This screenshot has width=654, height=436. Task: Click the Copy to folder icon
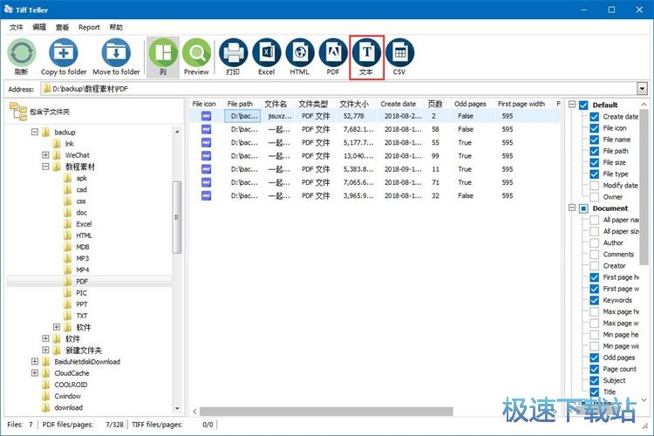64,55
